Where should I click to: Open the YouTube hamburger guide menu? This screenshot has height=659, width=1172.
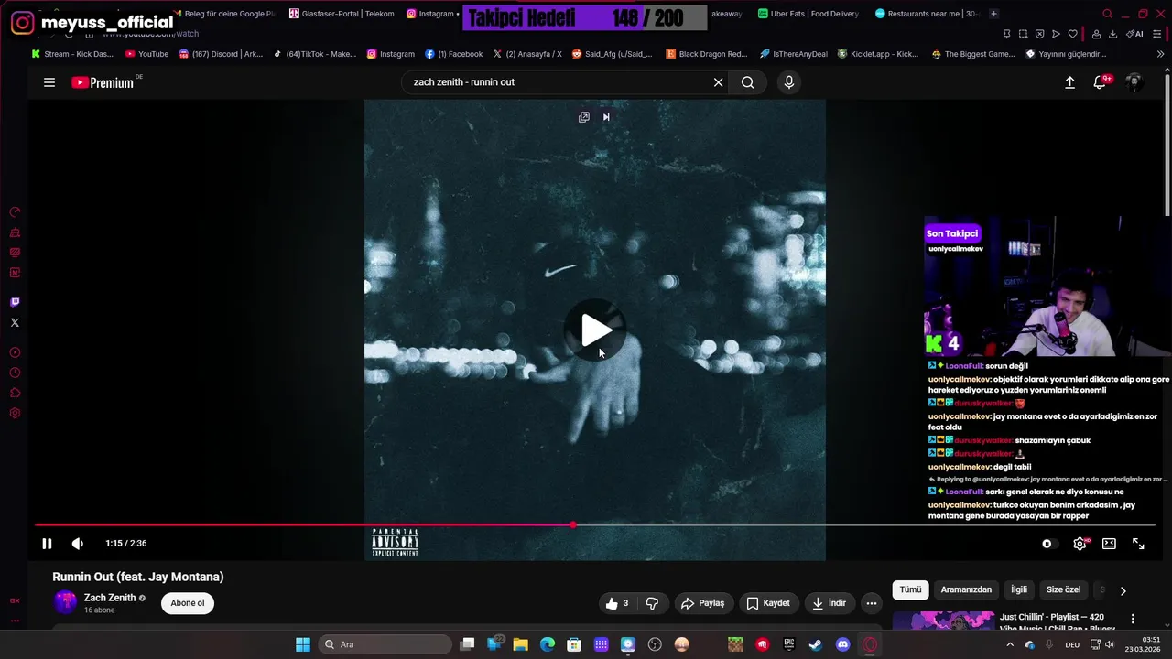pyautogui.click(x=49, y=82)
